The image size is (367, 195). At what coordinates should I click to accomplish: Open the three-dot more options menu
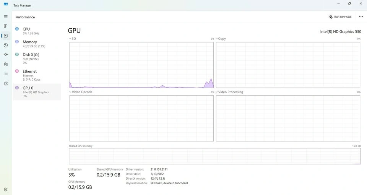(361, 17)
